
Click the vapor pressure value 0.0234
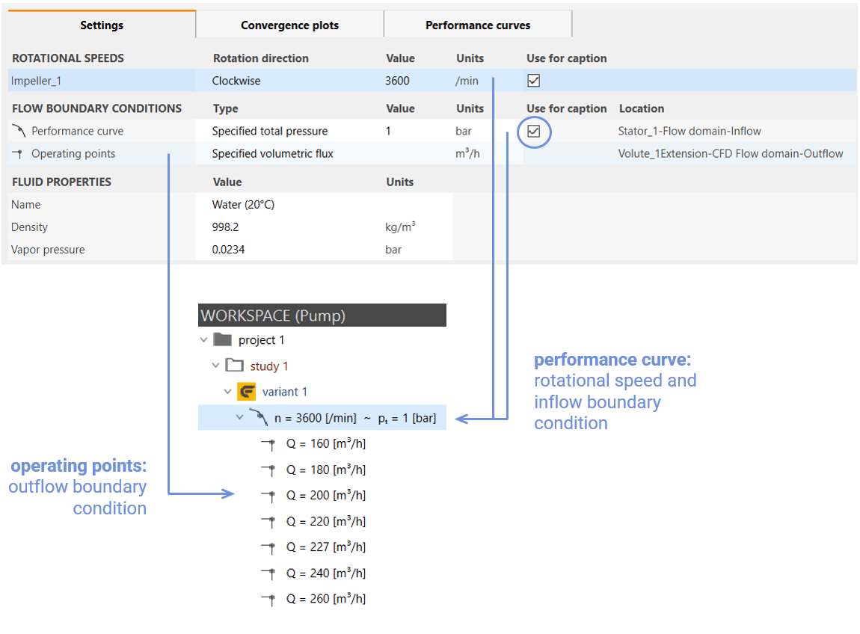(228, 250)
